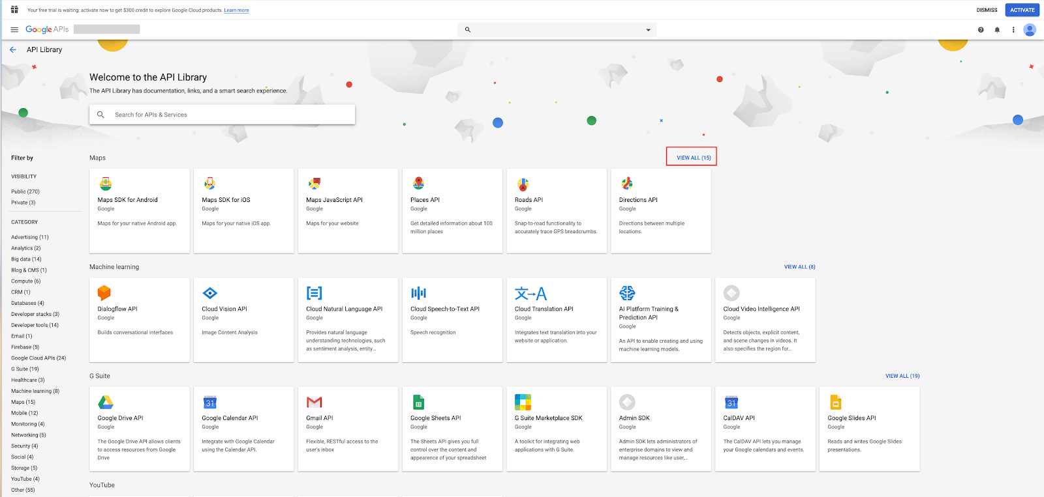This screenshot has width=1044, height=497.
Task: Filter by Firebase (5) category
Action: click(x=25, y=347)
